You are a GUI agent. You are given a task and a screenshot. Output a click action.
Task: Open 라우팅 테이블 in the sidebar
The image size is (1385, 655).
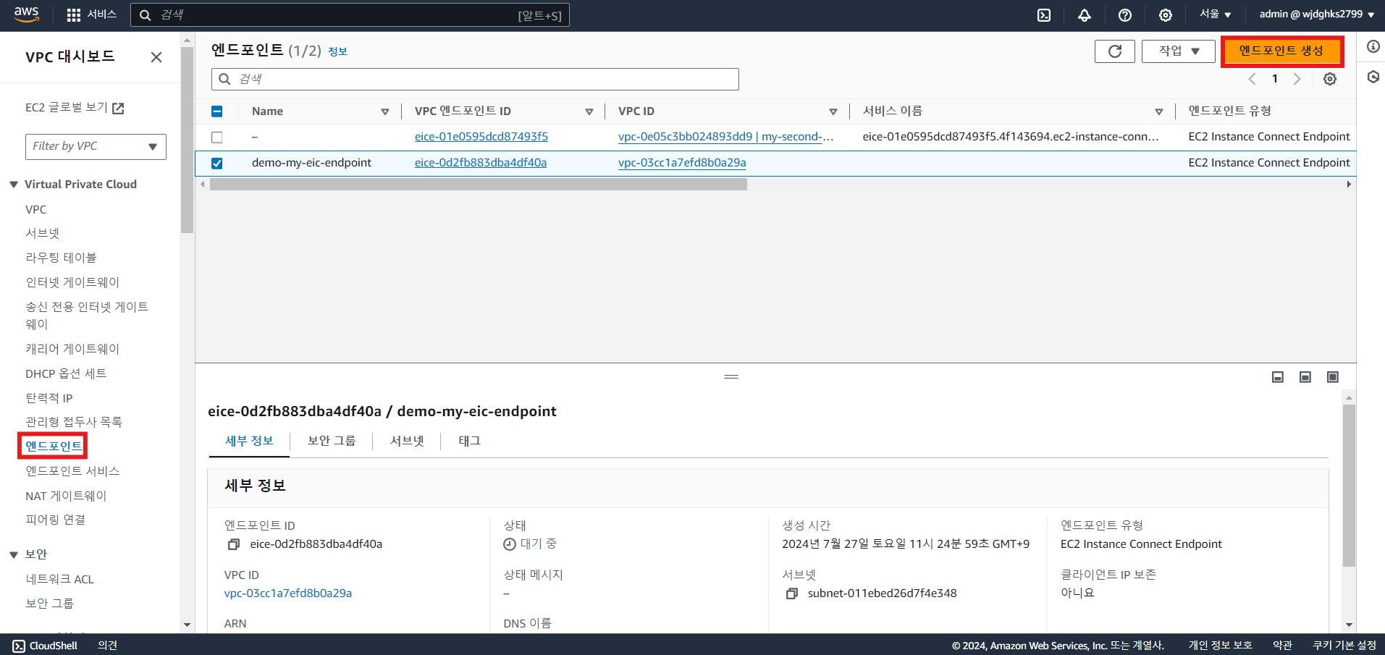[x=61, y=258]
